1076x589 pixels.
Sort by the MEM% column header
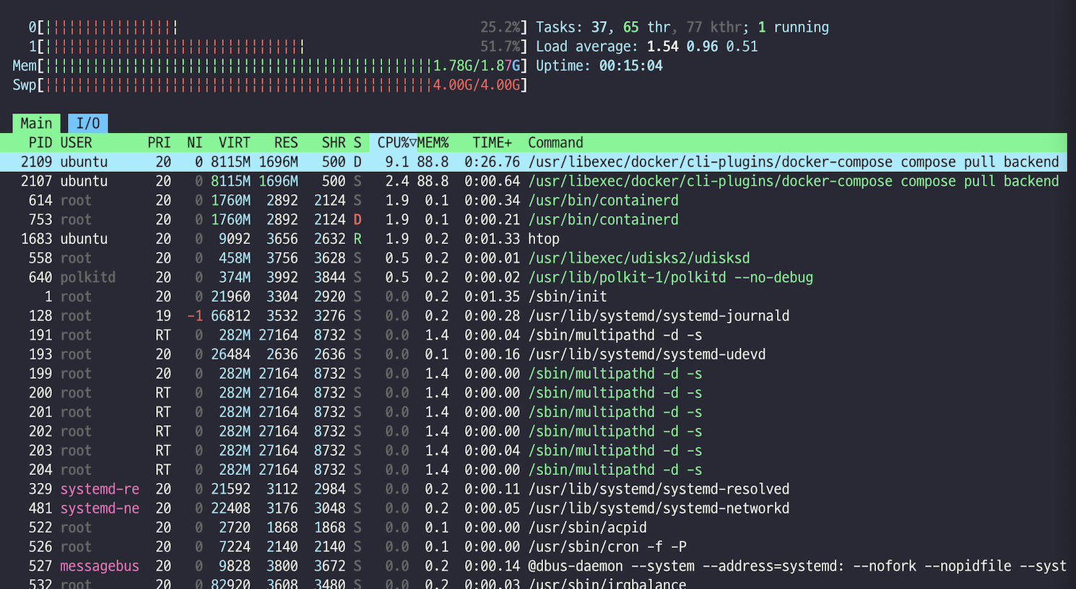tap(433, 143)
